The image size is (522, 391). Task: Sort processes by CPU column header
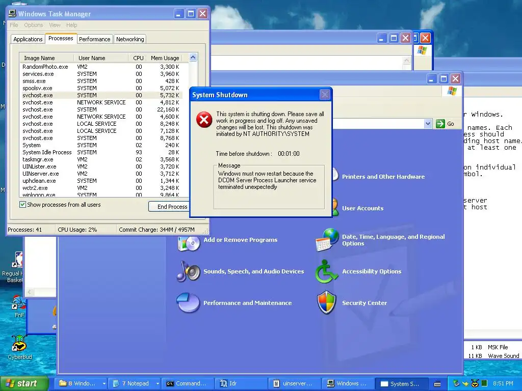pyautogui.click(x=138, y=58)
